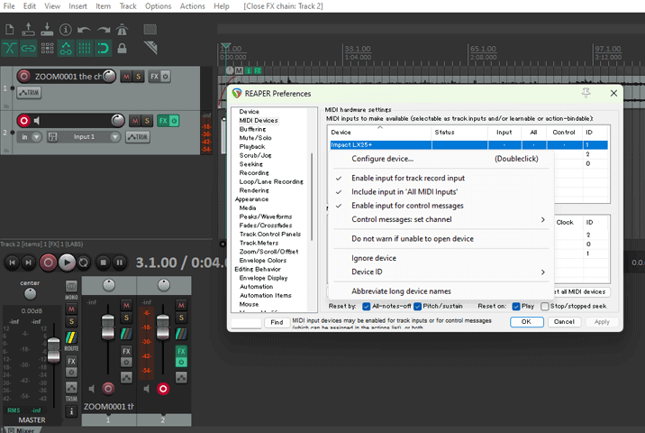Choose 'Ignore device' in context menu
Image resolution: width=645 pixels, height=433 pixels.
point(441,258)
